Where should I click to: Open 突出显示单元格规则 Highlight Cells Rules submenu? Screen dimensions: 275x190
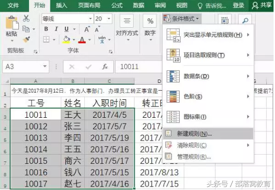click(208, 35)
